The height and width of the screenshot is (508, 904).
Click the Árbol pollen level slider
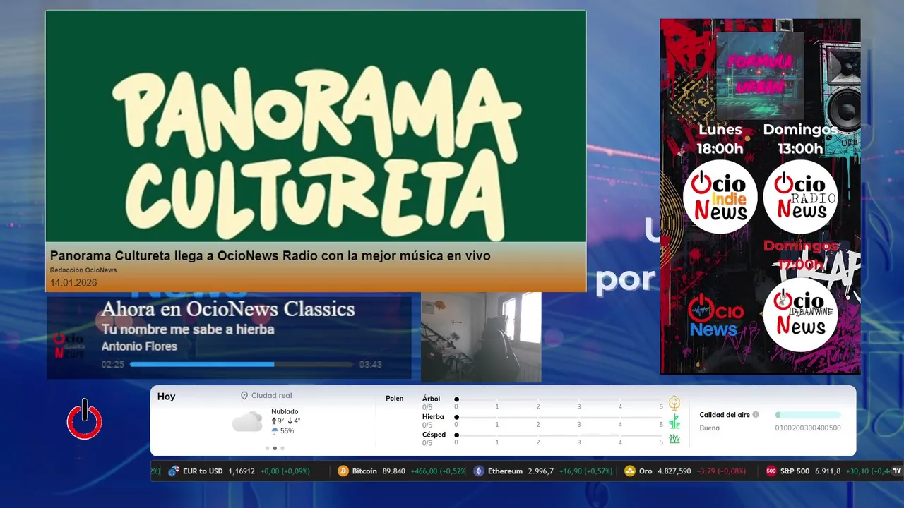click(x=559, y=399)
